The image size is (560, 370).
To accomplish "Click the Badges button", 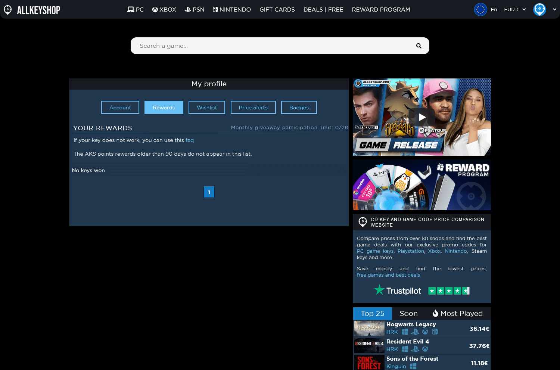I will pos(299,108).
